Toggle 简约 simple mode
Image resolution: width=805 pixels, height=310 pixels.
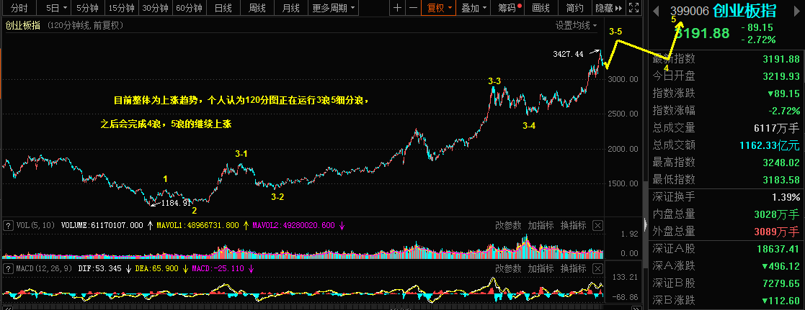[x=574, y=8]
